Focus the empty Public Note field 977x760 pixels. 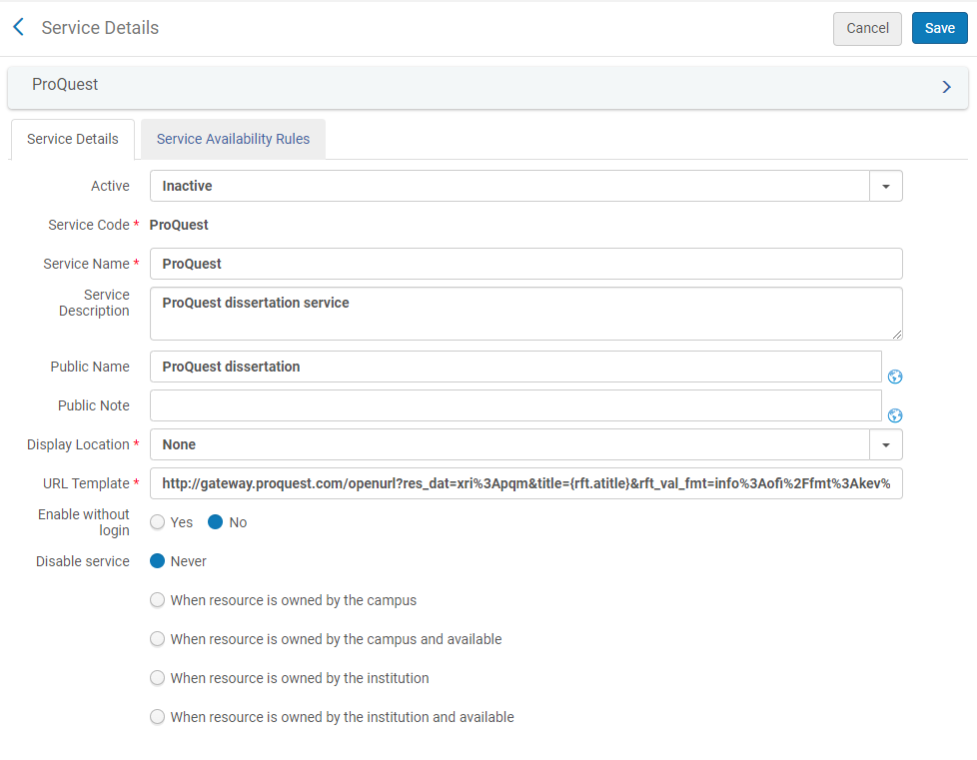[515, 405]
